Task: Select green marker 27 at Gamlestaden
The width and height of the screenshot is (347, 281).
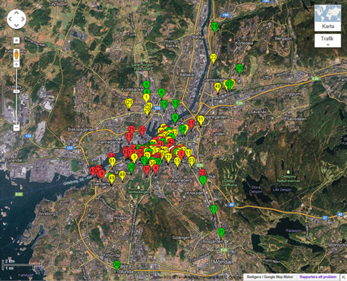Action: pos(229,84)
